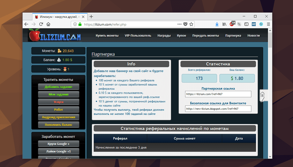Select the Партнерская ссылка field

218,94
